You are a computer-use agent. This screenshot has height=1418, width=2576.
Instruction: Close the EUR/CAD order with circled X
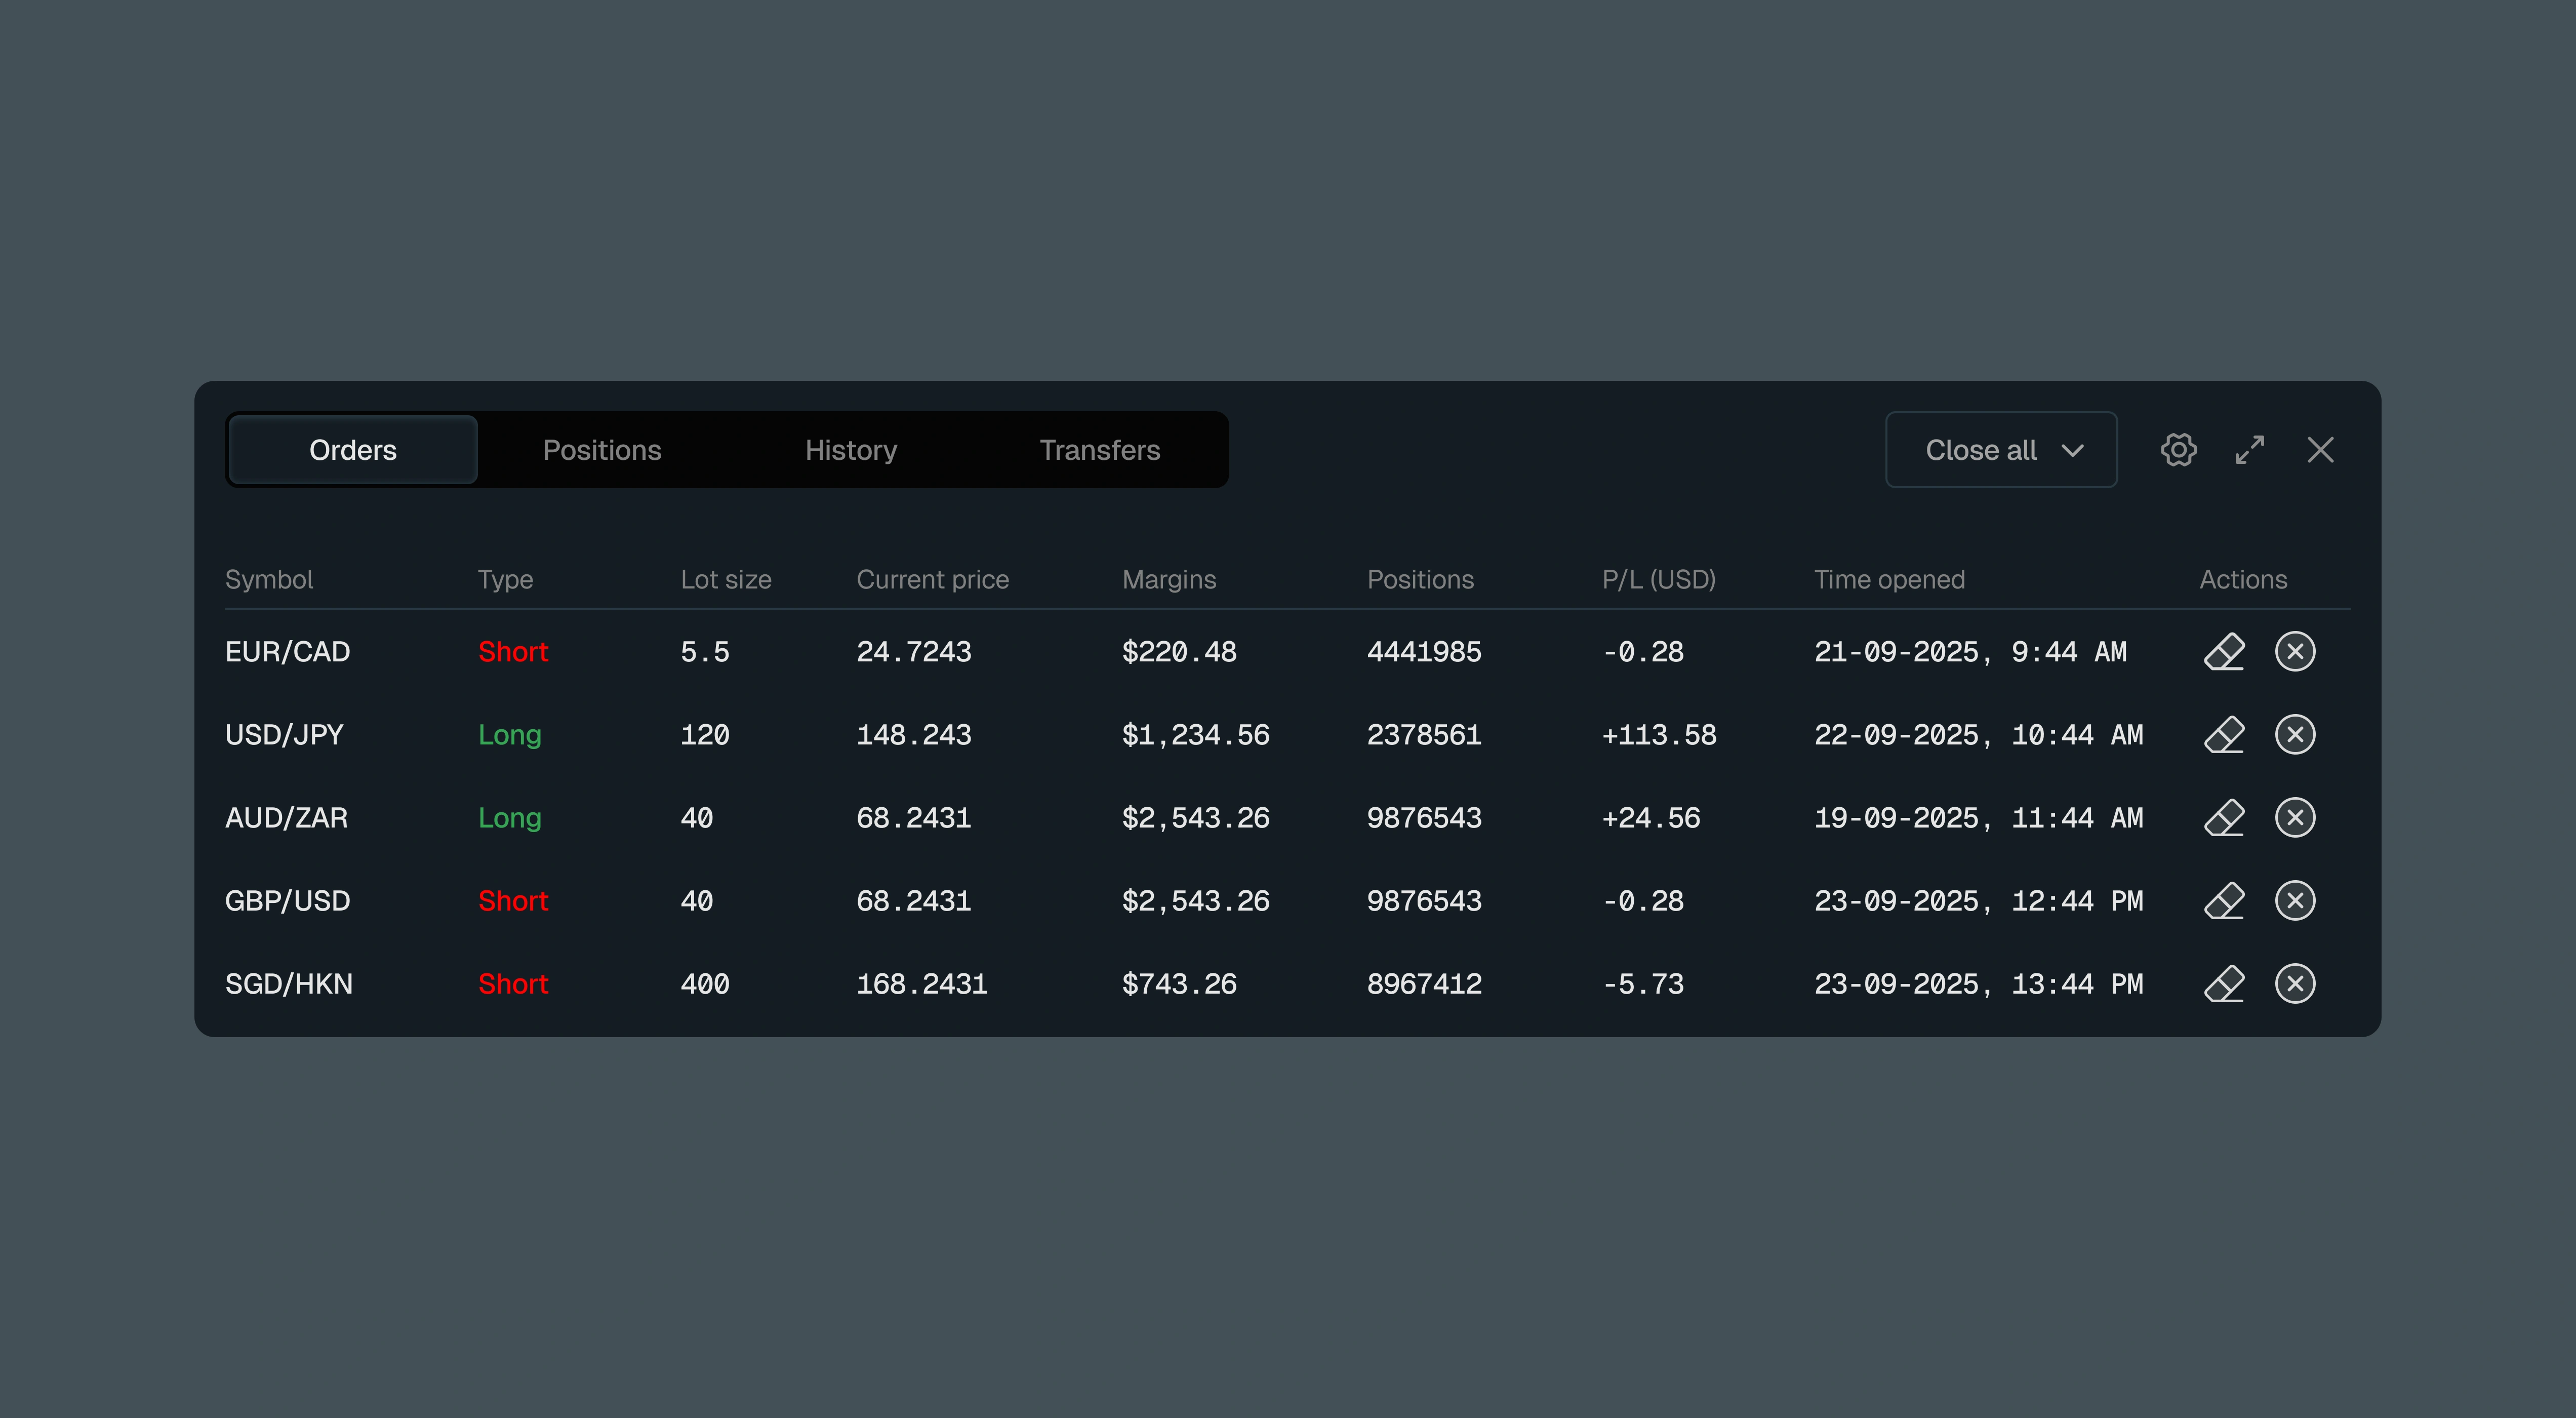(2295, 652)
